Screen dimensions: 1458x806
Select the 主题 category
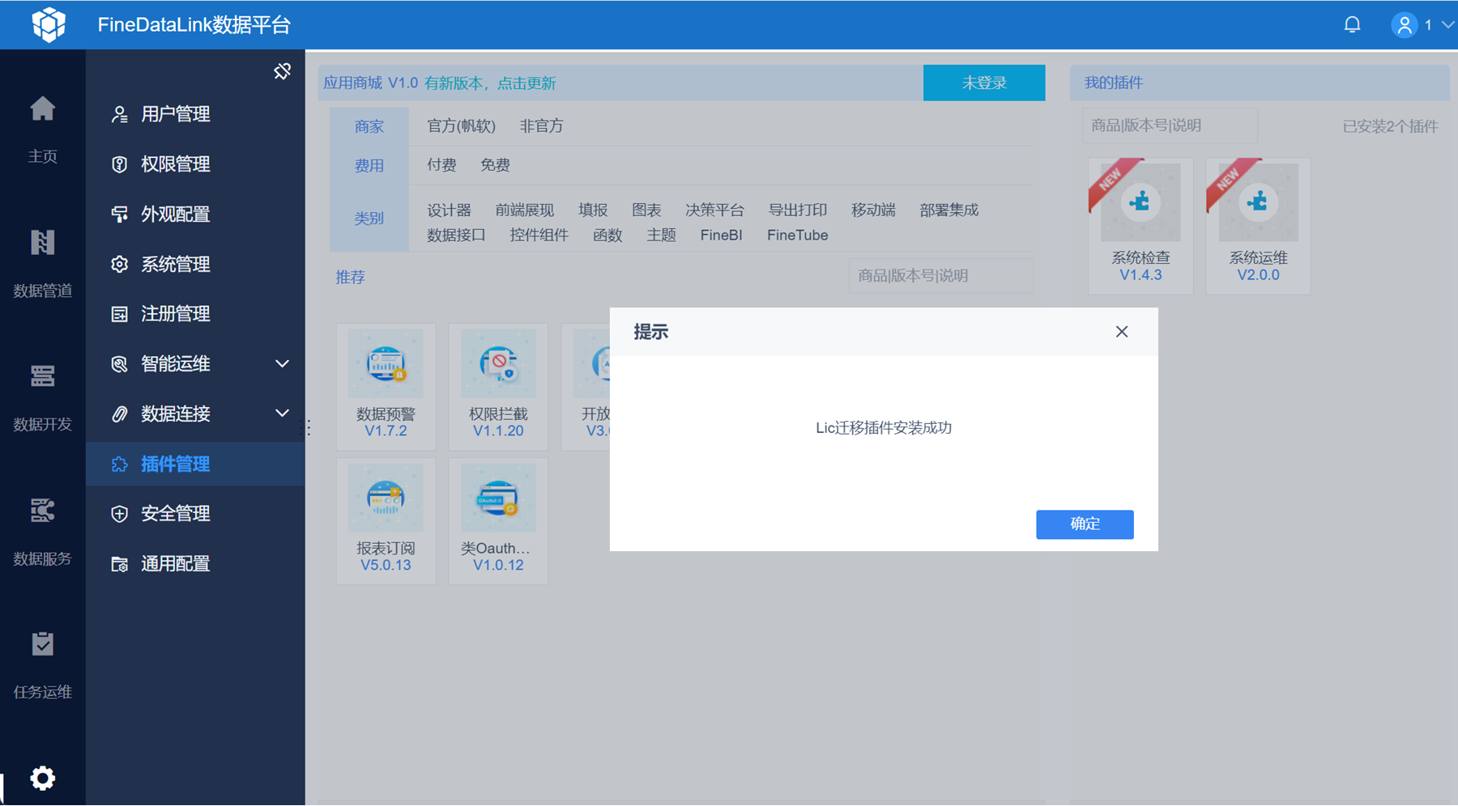(661, 235)
